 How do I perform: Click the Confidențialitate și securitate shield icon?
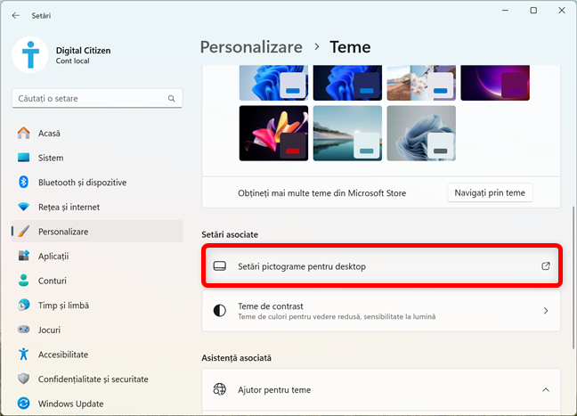coord(23,379)
